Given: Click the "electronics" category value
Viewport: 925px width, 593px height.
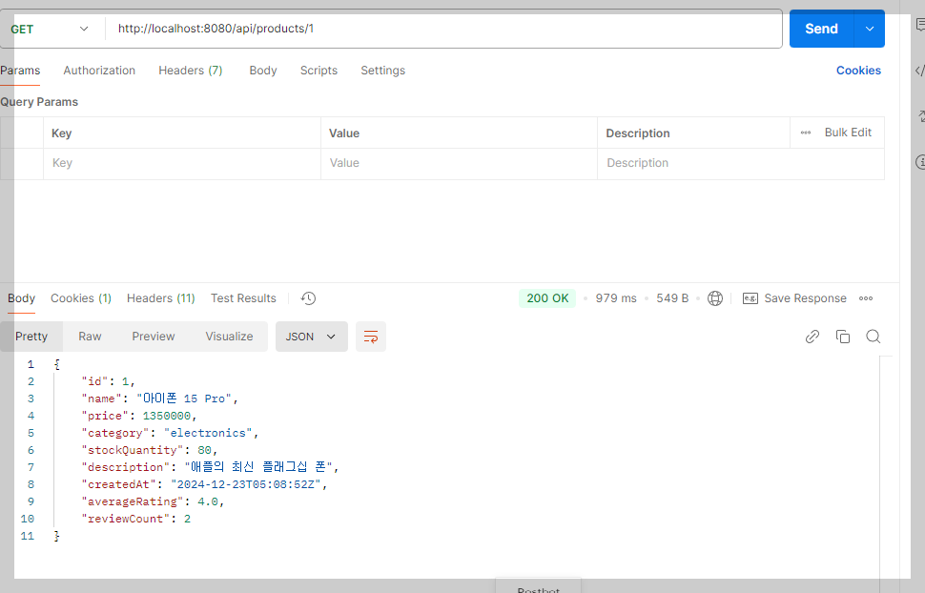Looking at the screenshot, I should pos(208,433).
